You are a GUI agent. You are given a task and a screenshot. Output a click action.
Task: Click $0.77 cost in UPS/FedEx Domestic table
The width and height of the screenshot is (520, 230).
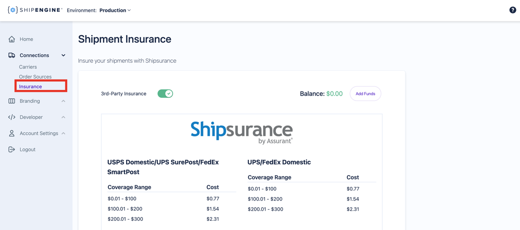(353, 189)
